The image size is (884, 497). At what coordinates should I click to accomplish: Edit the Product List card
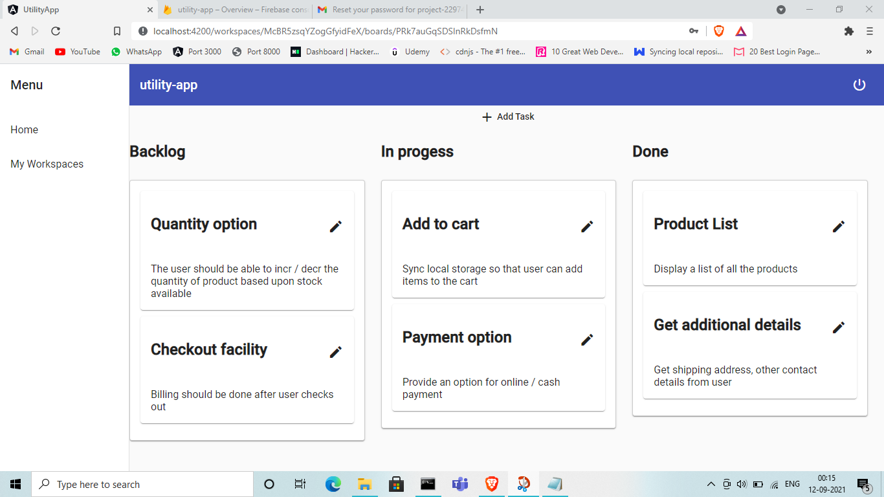[838, 226]
